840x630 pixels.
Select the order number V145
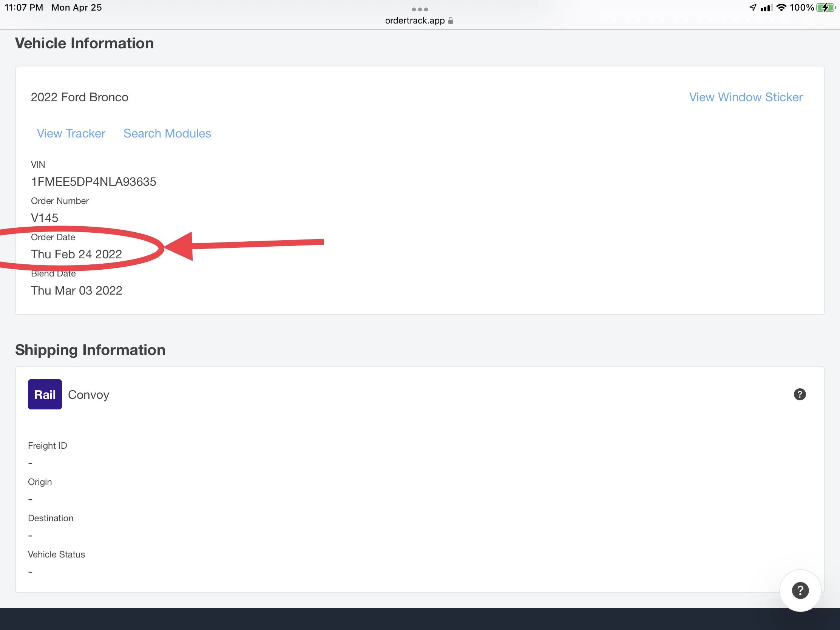pos(45,218)
